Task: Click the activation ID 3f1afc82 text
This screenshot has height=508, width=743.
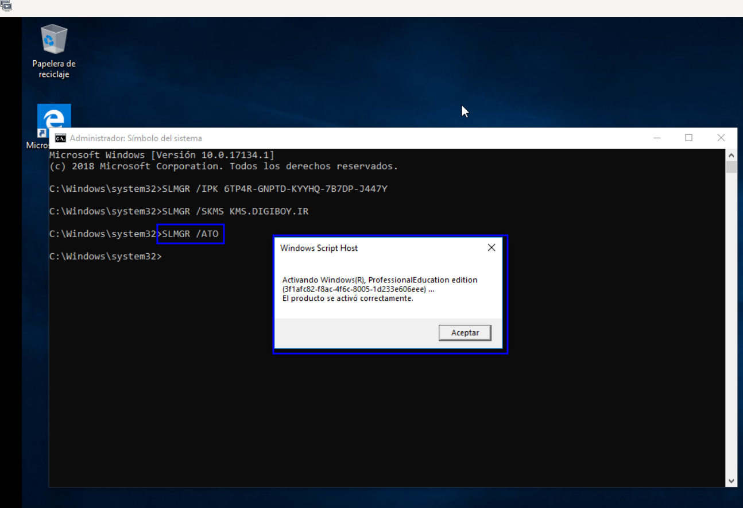Action: click(x=358, y=289)
